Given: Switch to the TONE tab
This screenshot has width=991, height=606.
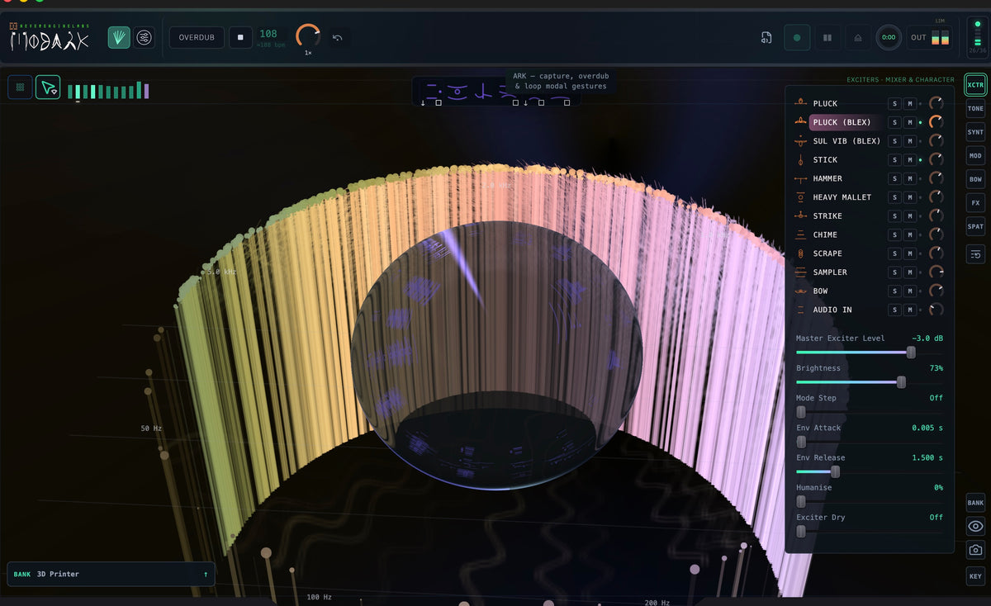Looking at the screenshot, I should pos(975,108).
